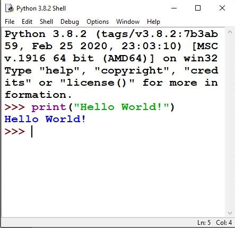Click the Type "help", "copyright" line
Image resolution: width=235 pixels, height=228 pixels.
pos(111,71)
